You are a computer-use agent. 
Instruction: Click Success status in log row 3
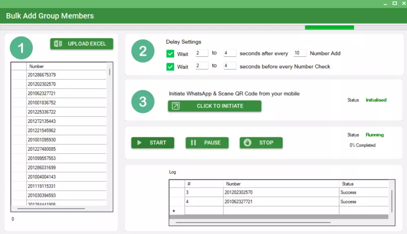click(x=363, y=192)
